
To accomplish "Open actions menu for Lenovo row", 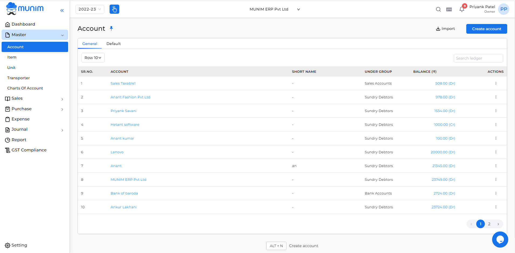I will coord(496,152).
